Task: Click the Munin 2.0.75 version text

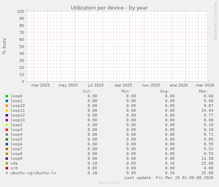Action: [x=109, y=183]
